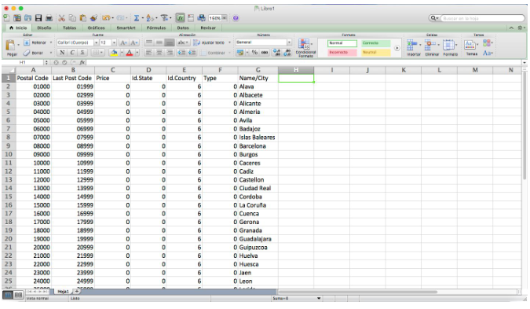Switch to page layout view button
The width and height of the screenshot is (530, 309).
(x=18, y=295)
